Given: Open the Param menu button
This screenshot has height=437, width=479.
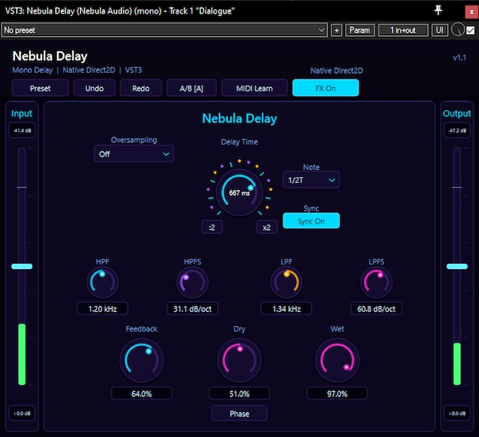Looking at the screenshot, I should [360, 30].
